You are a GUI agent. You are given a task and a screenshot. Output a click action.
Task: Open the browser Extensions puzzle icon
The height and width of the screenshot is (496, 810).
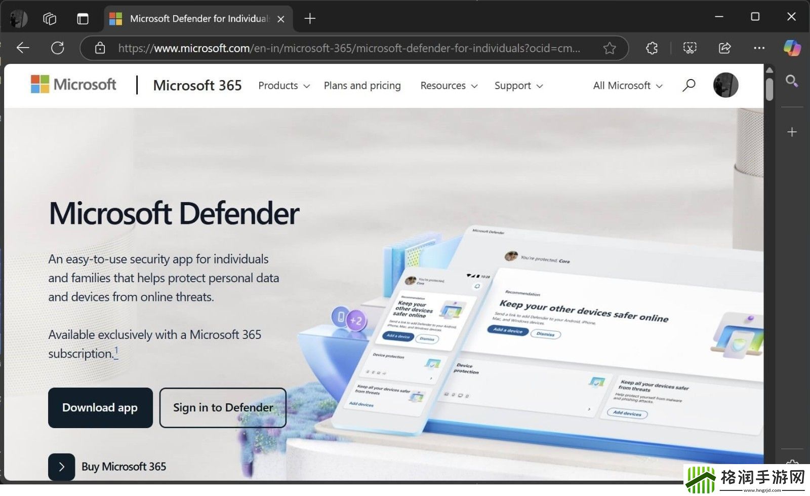[x=652, y=48]
